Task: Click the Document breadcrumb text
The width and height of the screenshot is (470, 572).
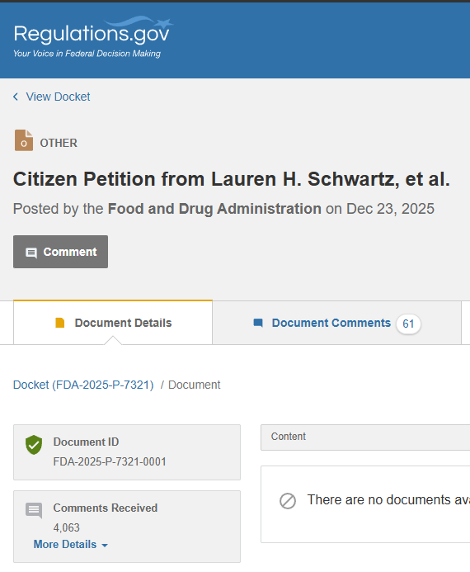Action: [x=195, y=385]
